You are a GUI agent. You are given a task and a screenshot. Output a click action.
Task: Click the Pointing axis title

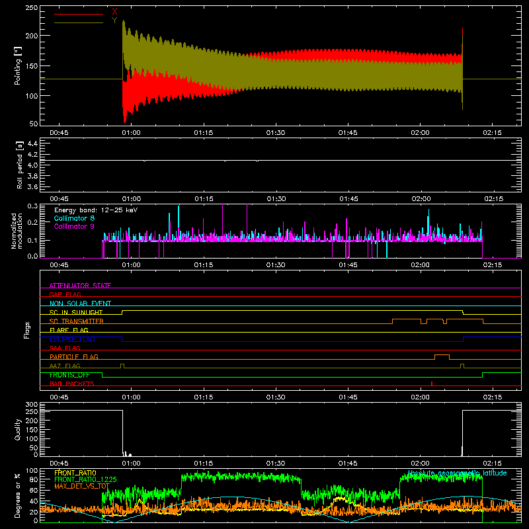tap(18, 65)
